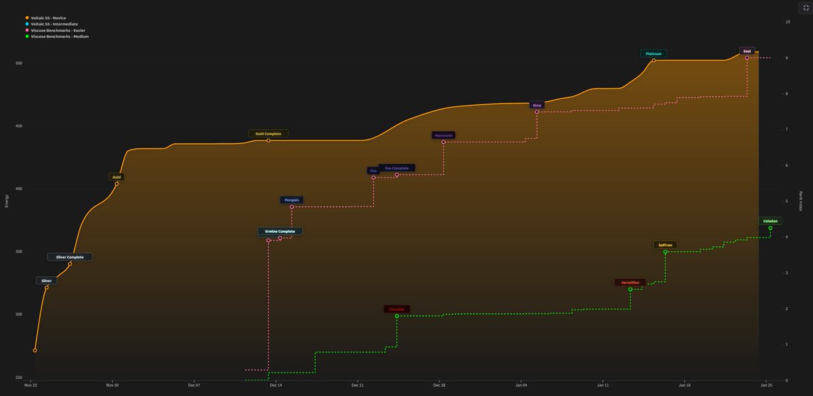Viewport: 813px width, 396px height.
Task: Select the Celadon rank label
Action: coord(770,221)
